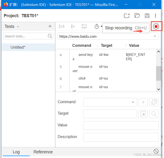Screen dimensions: 164x158
Task: Click the Project: TEST01* title
Action: click(x=21, y=16)
